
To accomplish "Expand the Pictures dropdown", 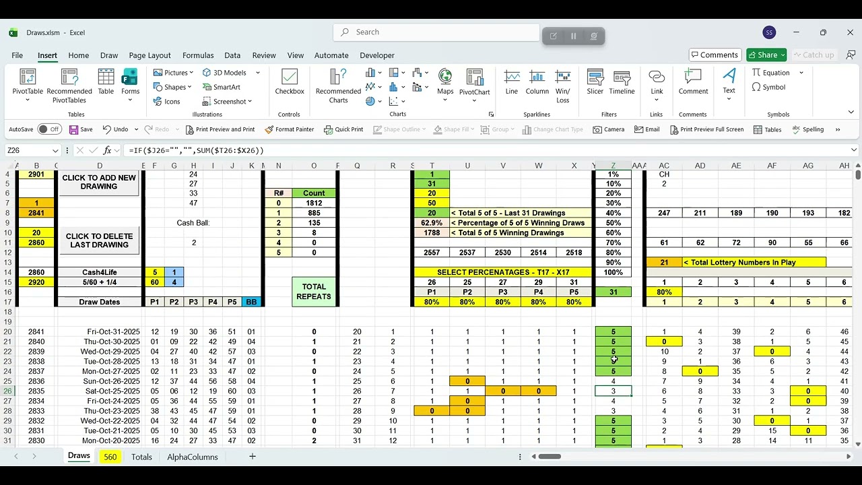I will [191, 73].
